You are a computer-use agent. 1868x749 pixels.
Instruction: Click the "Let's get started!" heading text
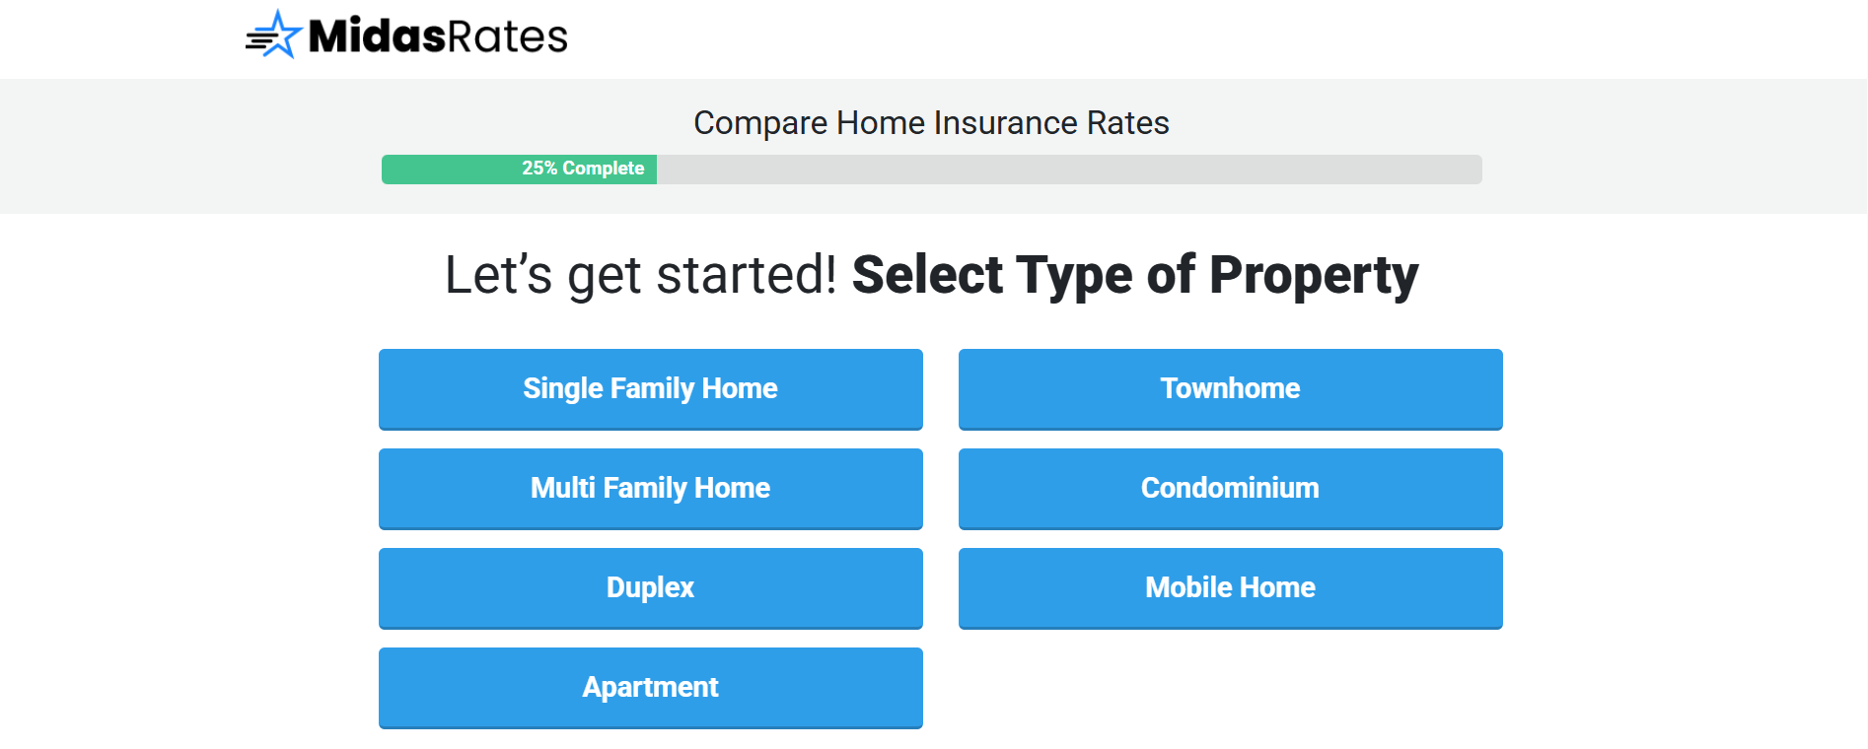pos(640,275)
